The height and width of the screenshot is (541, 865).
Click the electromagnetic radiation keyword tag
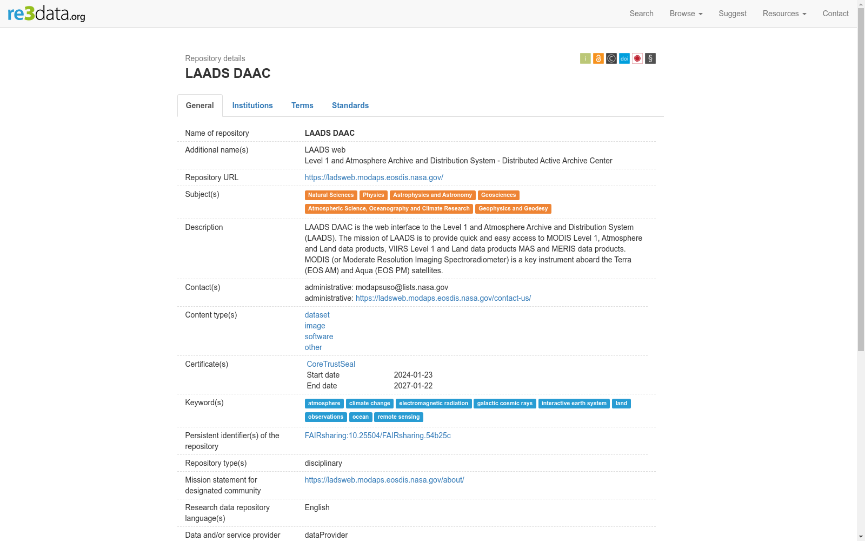[434, 404]
